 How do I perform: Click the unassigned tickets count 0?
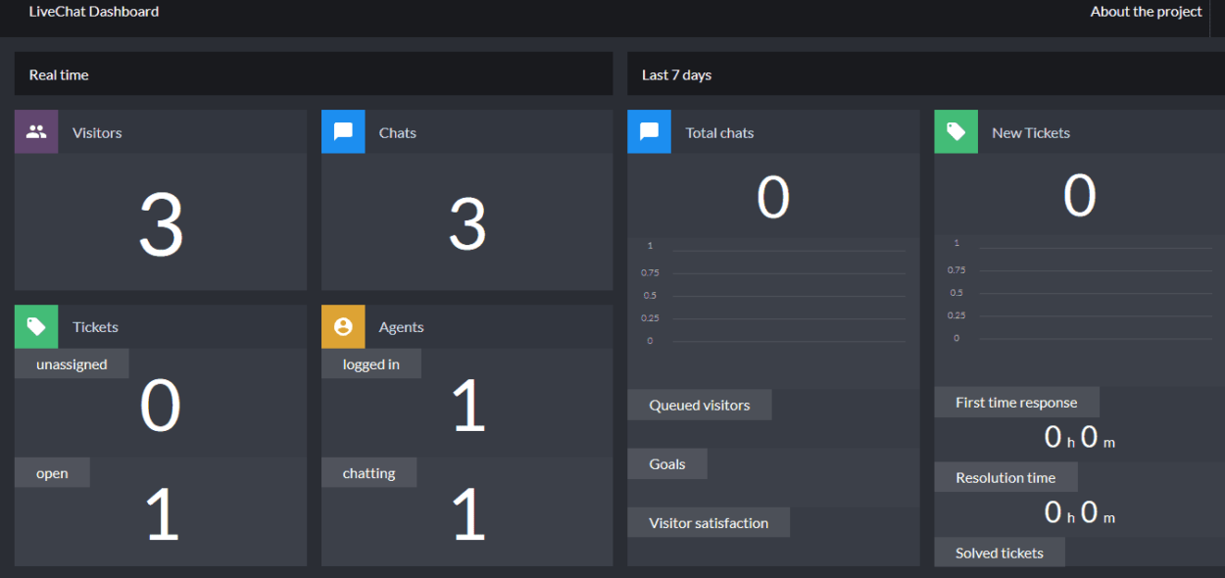pos(160,406)
